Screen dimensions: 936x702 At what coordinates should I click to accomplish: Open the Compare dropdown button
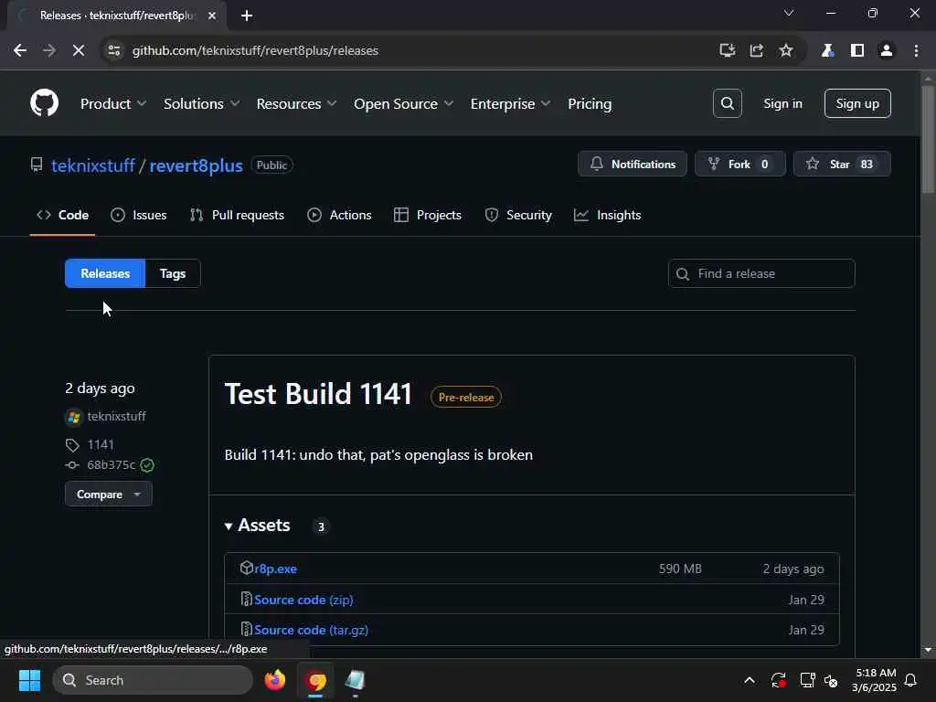coord(109,495)
